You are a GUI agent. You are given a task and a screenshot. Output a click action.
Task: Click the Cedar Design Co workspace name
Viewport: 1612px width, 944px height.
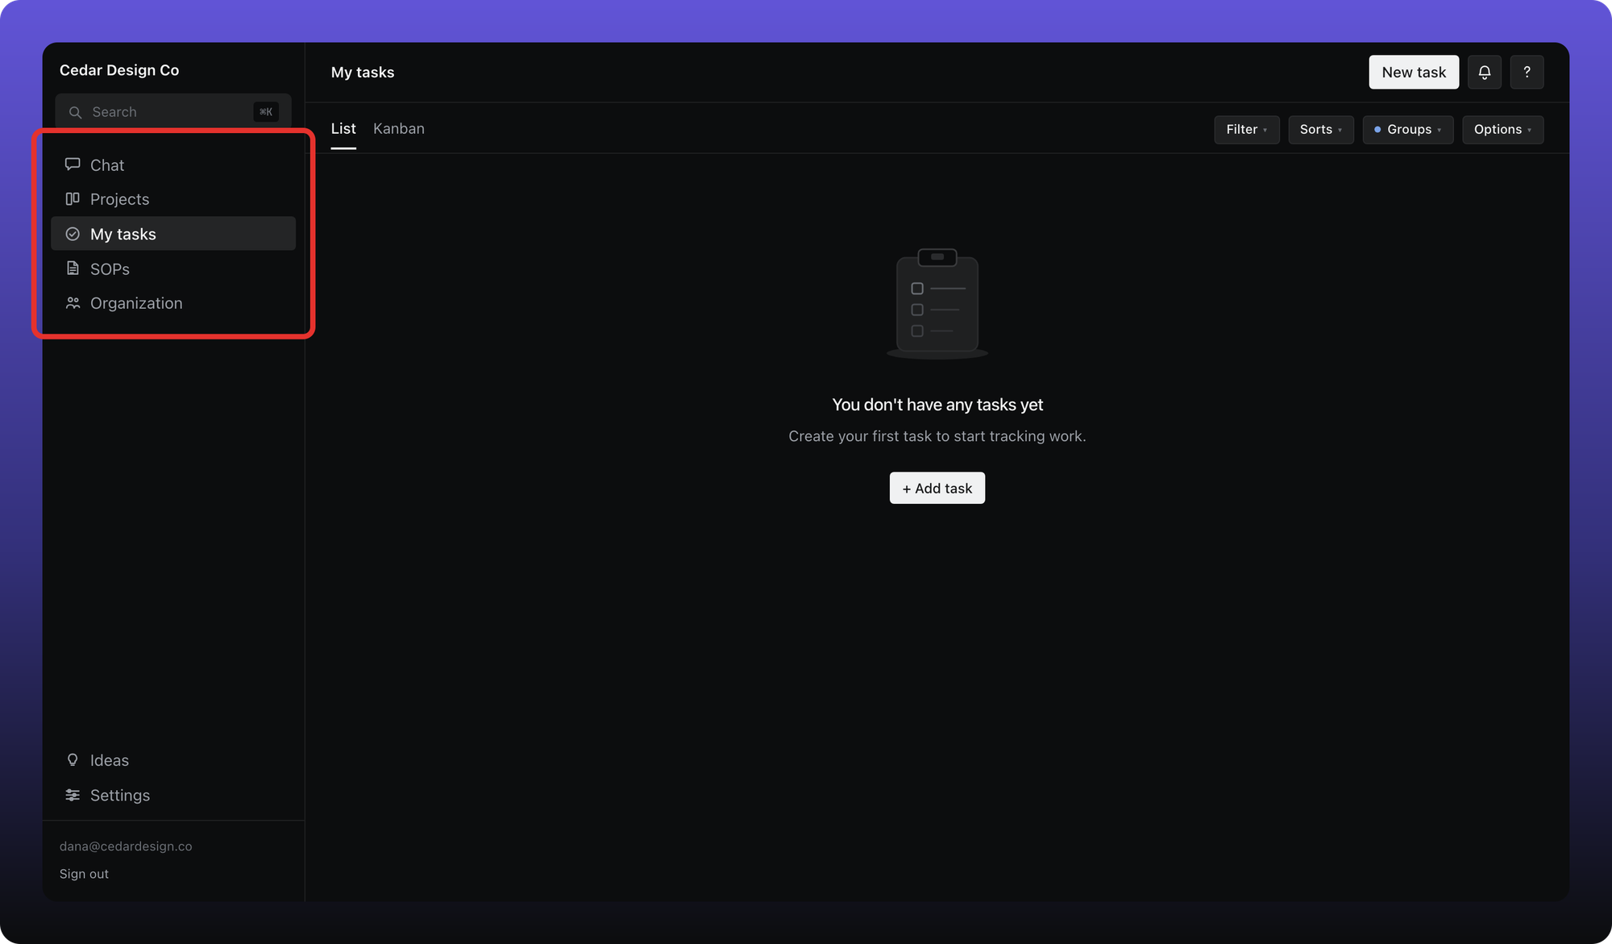(x=119, y=70)
